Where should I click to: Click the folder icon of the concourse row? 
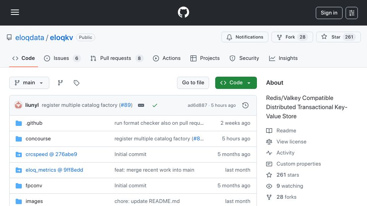tap(19, 139)
